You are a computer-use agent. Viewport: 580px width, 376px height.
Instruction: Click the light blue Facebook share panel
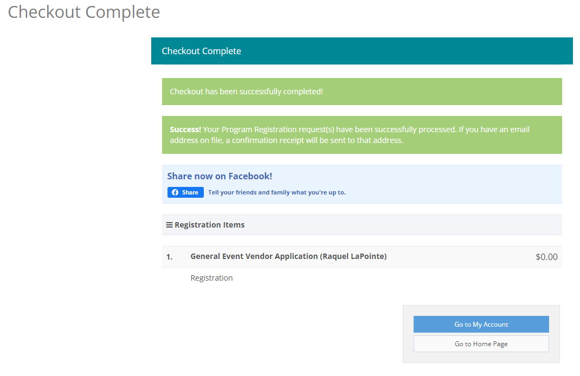point(362,184)
